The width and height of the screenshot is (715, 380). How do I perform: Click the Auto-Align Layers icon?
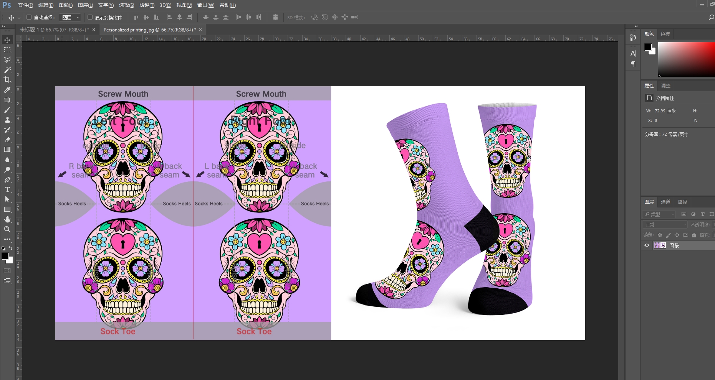[275, 17]
